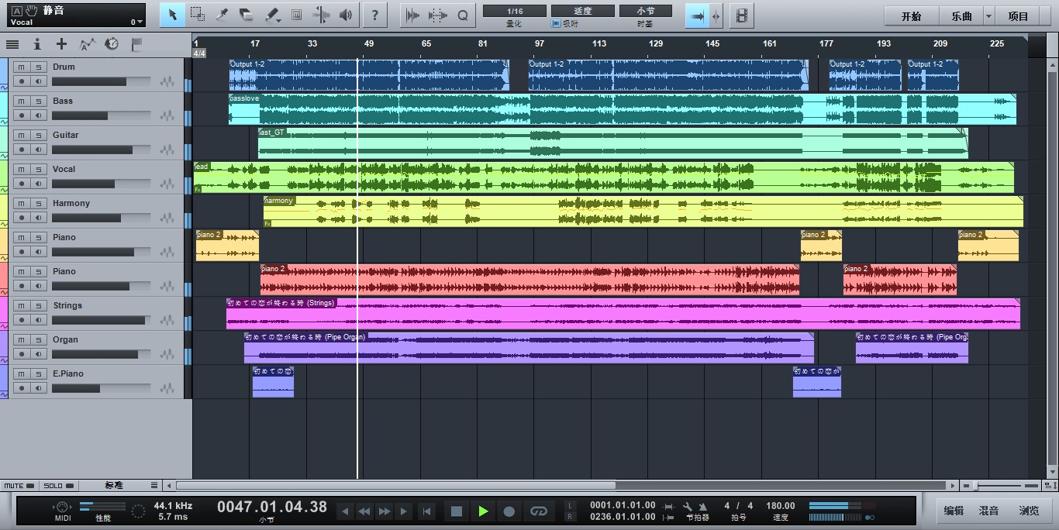Open the 浏览 browse panel
The image size is (1059, 530).
coord(1030,511)
